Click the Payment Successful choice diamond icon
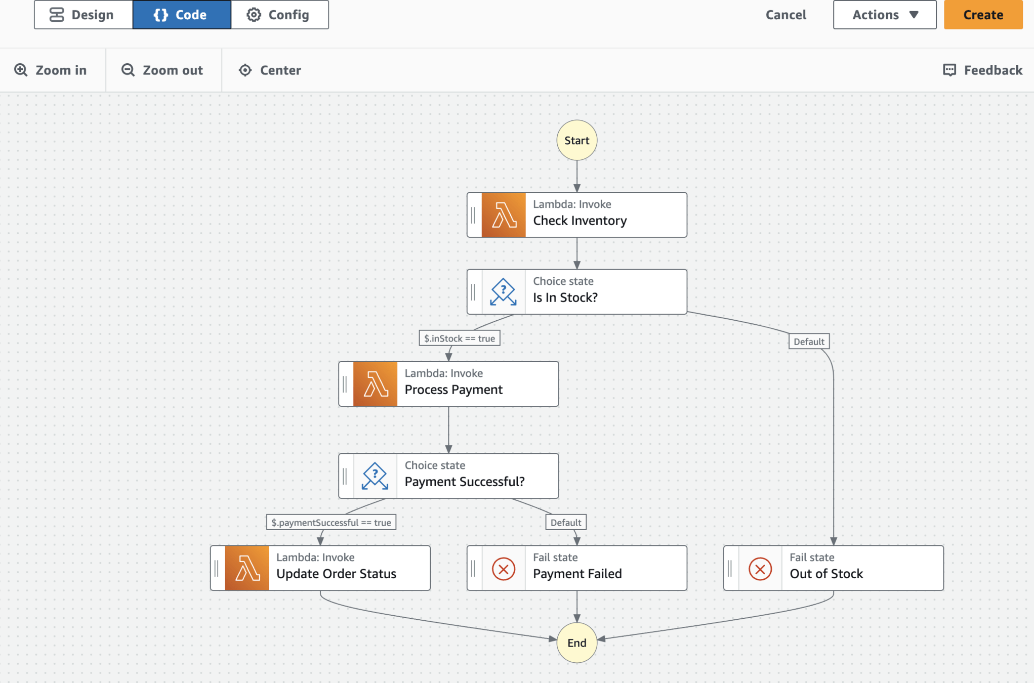The width and height of the screenshot is (1034, 683). point(375,476)
